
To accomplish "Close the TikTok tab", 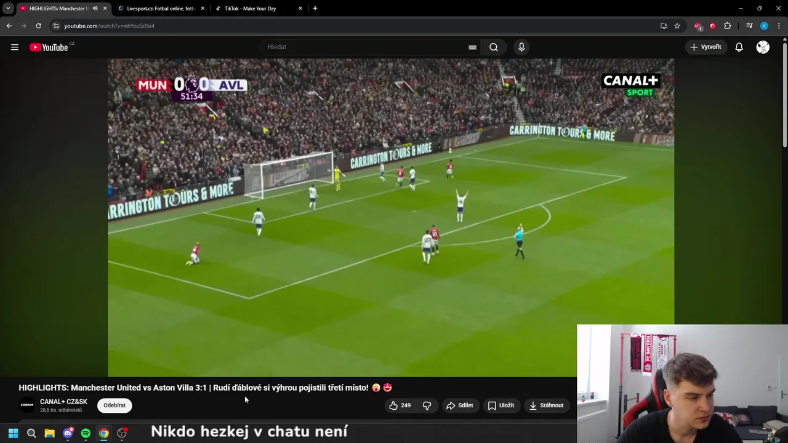I will click(300, 8).
